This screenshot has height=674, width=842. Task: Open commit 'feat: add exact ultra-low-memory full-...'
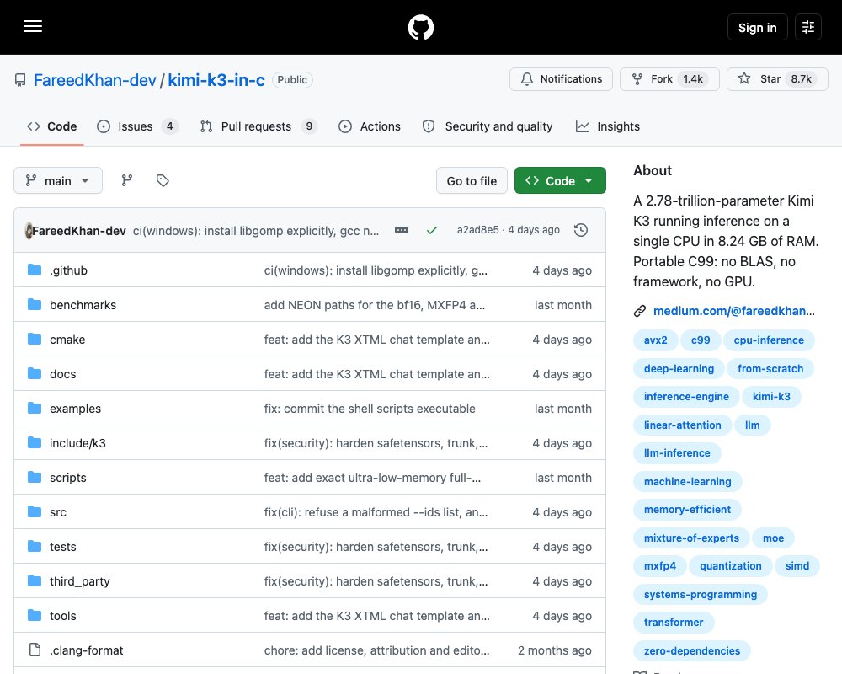tap(372, 478)
